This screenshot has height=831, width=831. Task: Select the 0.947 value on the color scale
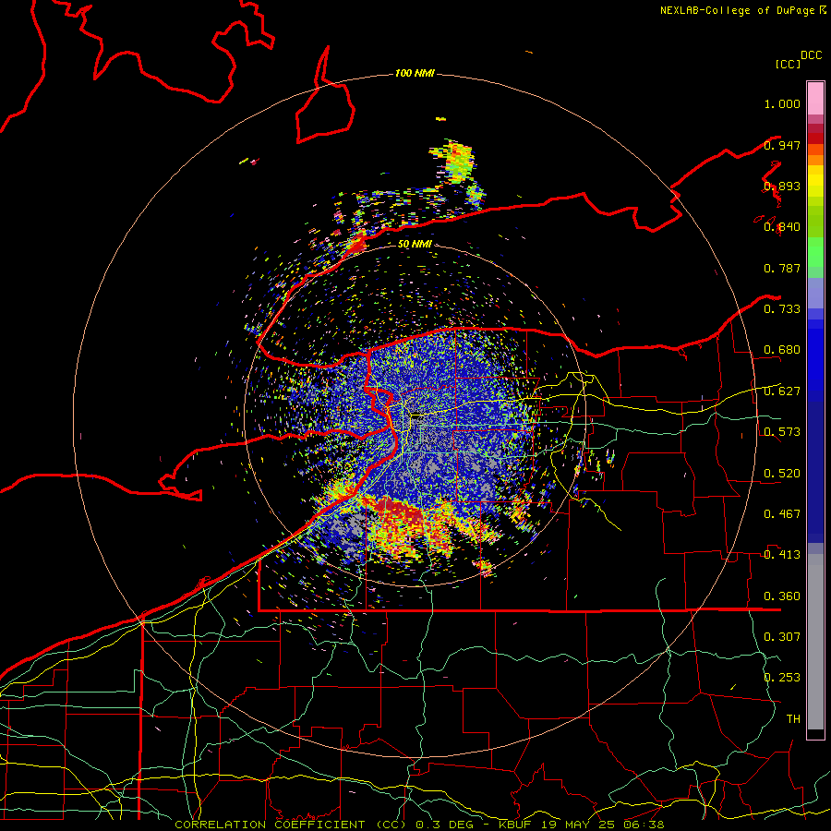coord(782,145)
